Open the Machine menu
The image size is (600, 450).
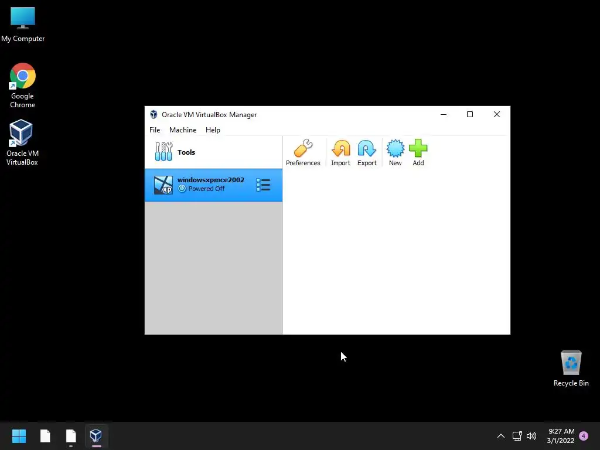[x=183, y=129]
